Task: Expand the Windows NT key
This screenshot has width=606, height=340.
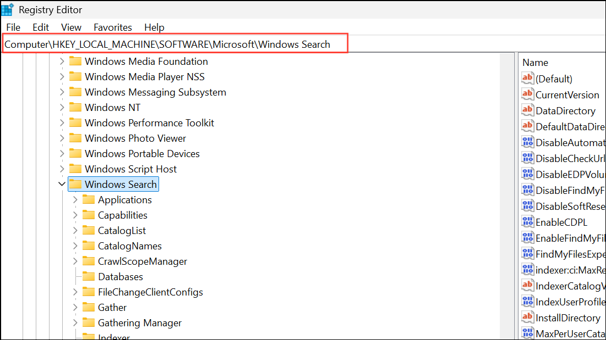Action: pyautogui.click(x=62, y=108)
